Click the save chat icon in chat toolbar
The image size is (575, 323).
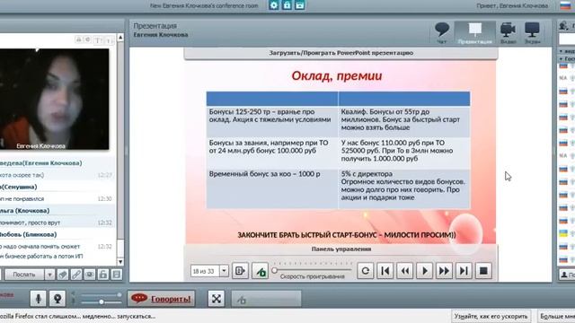(117, 275)
